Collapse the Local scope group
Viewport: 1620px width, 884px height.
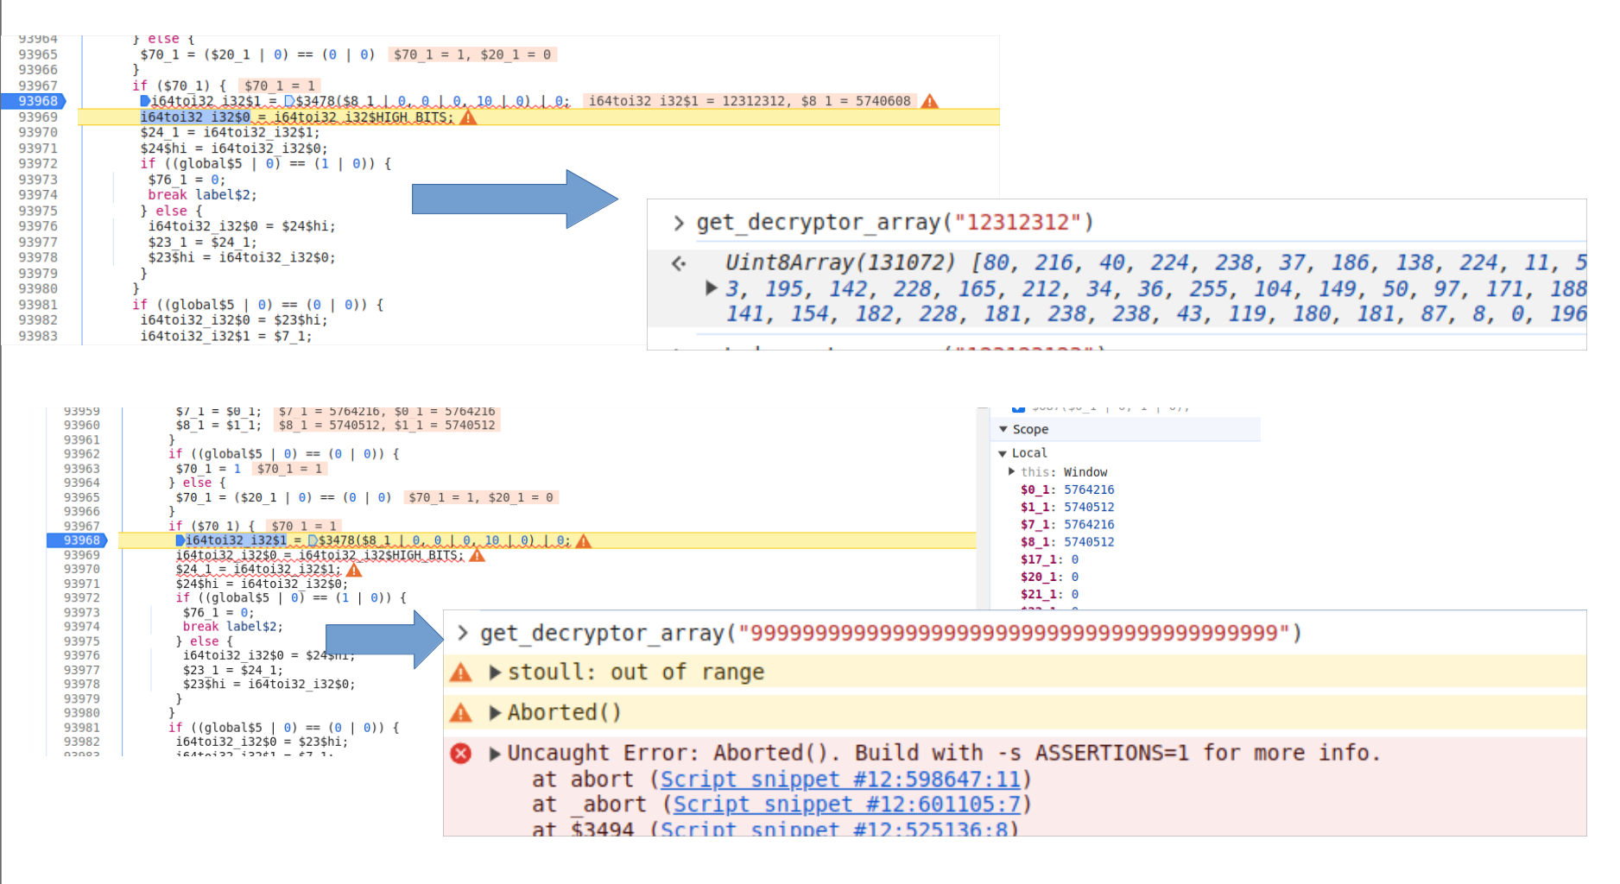1003,453
